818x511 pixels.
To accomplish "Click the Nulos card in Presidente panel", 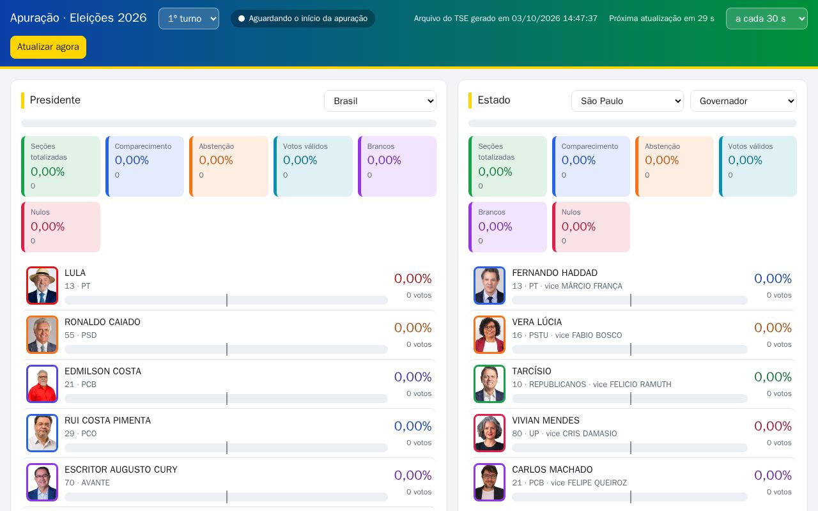I will point(61,227).
